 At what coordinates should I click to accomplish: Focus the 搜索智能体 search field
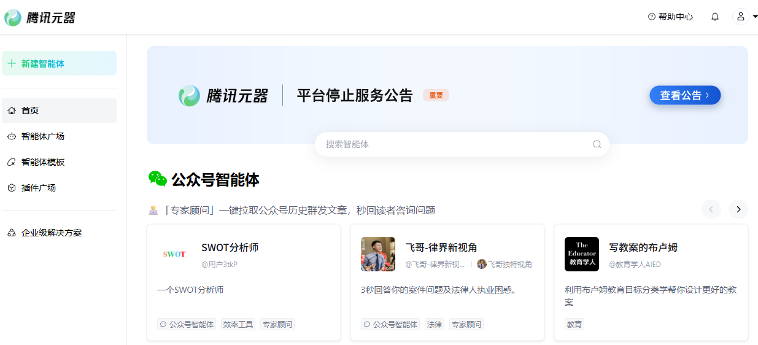click(462, 144)
